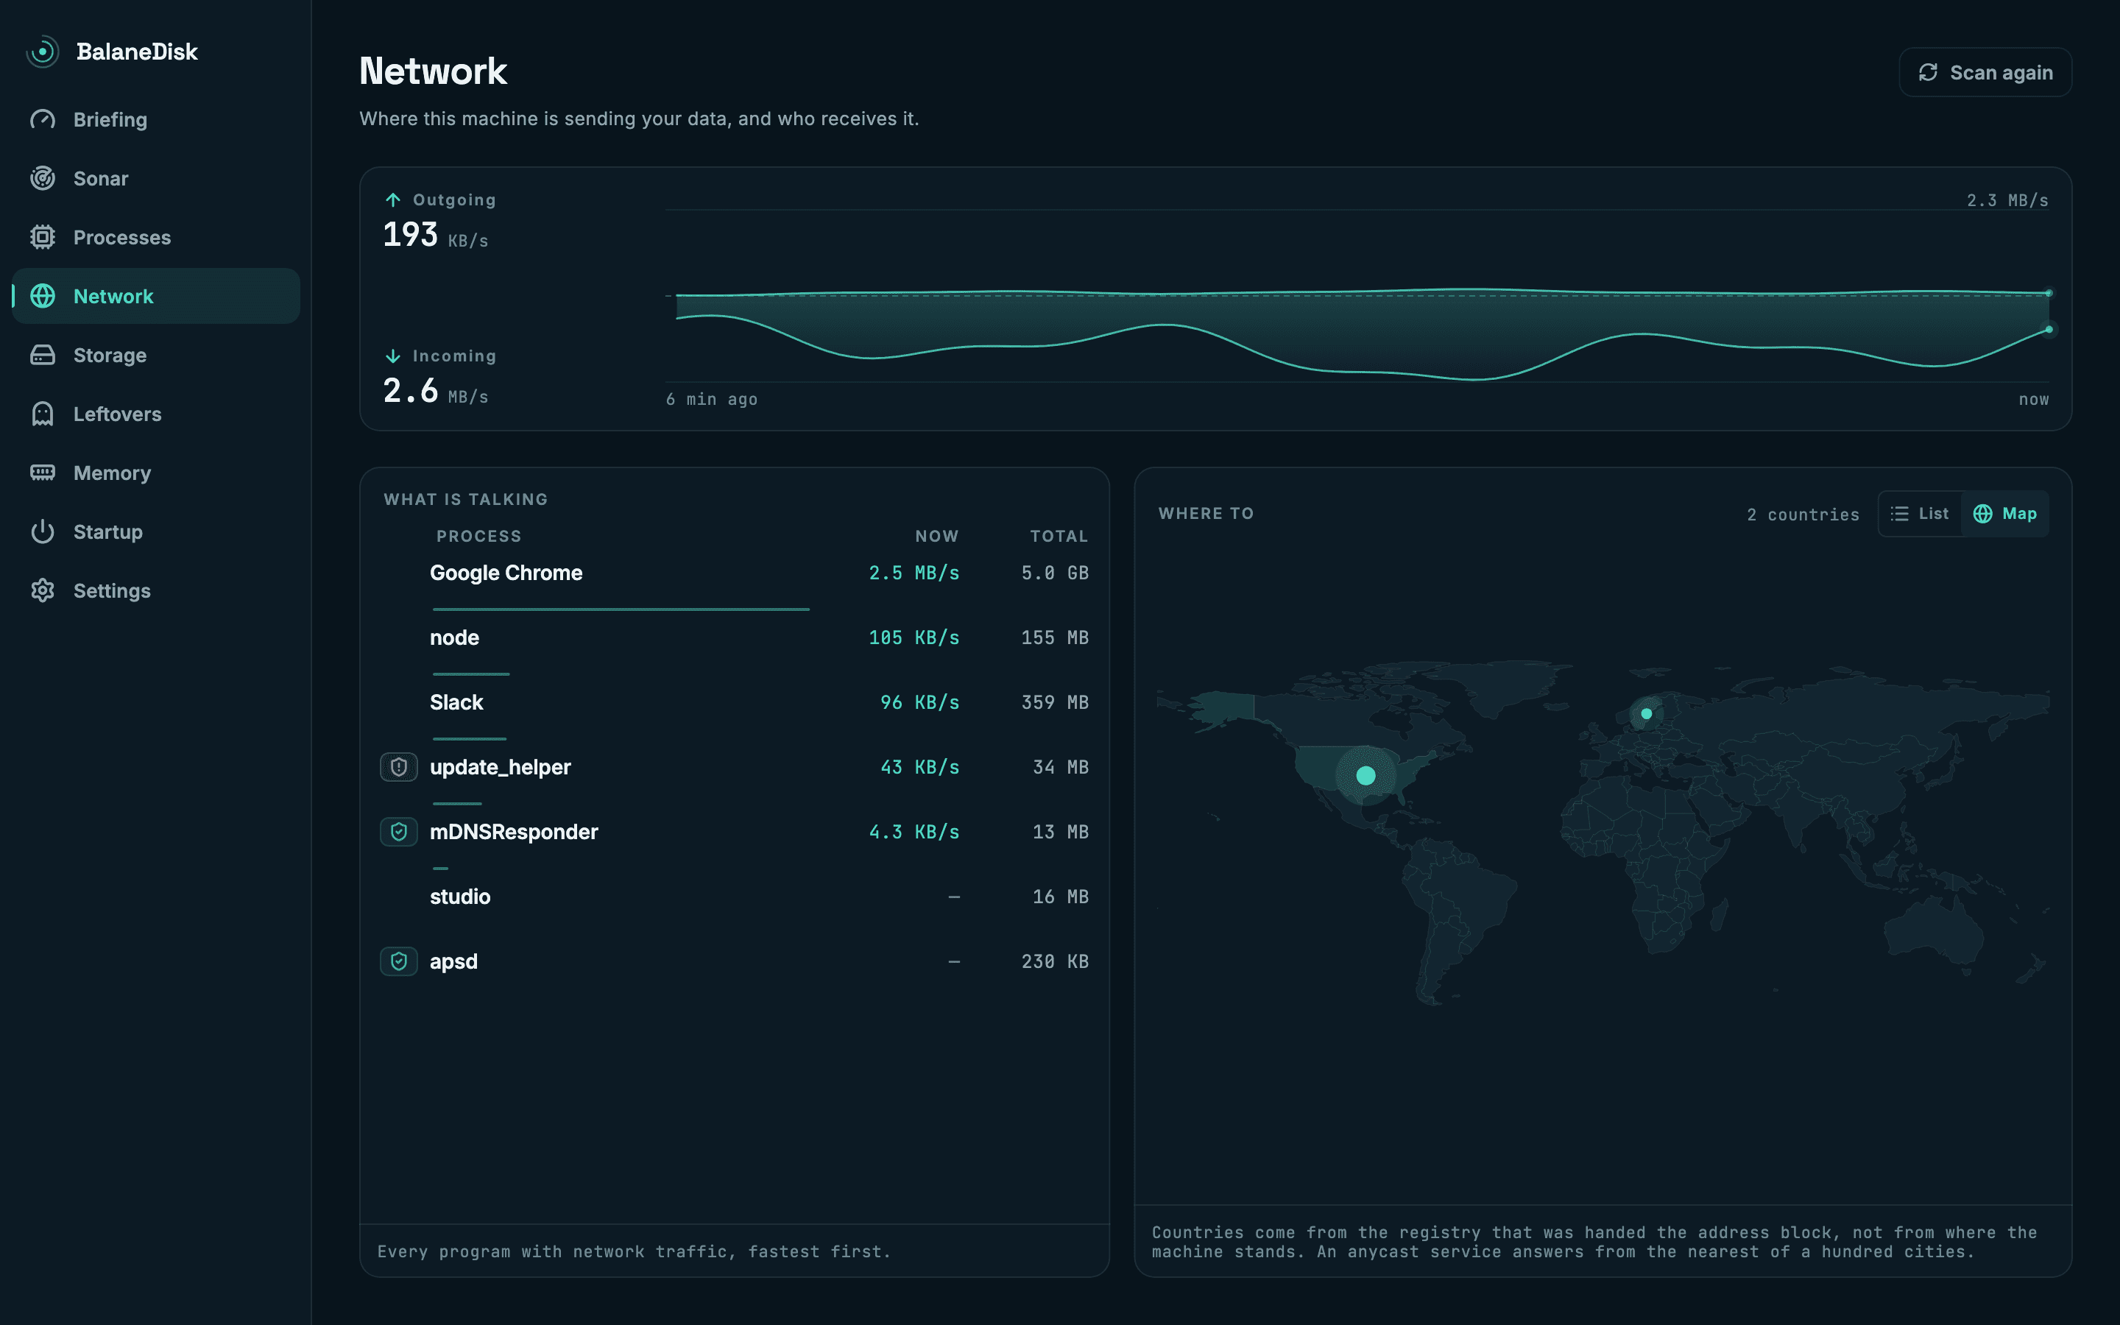Open Storage drive icon in sidebar
The image size is (2120, 1325).
42,355
